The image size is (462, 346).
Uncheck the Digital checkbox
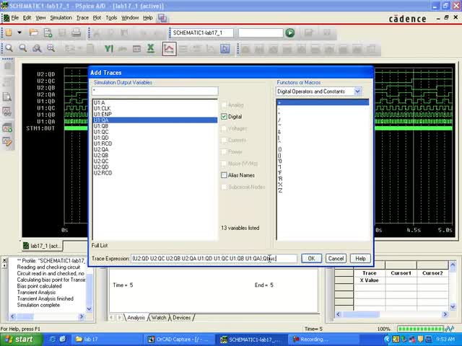(x=224, y=116)
